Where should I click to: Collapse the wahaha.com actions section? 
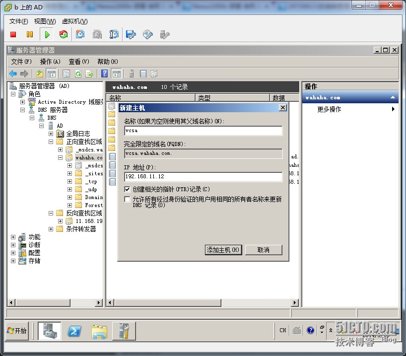coord(393,98)
